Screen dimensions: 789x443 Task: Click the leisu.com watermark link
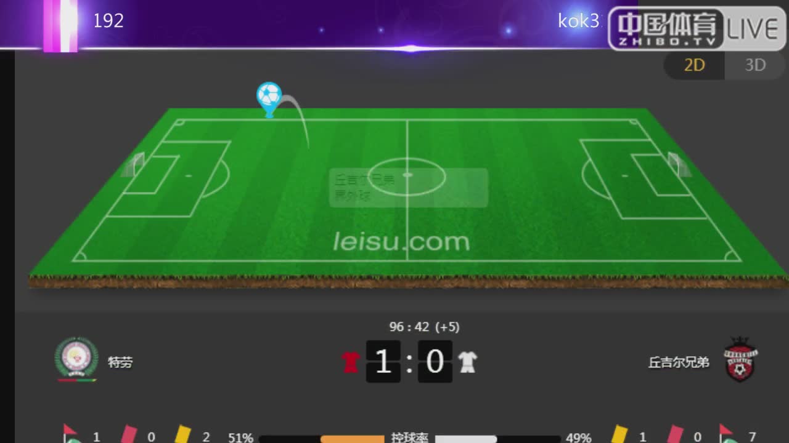401,242
